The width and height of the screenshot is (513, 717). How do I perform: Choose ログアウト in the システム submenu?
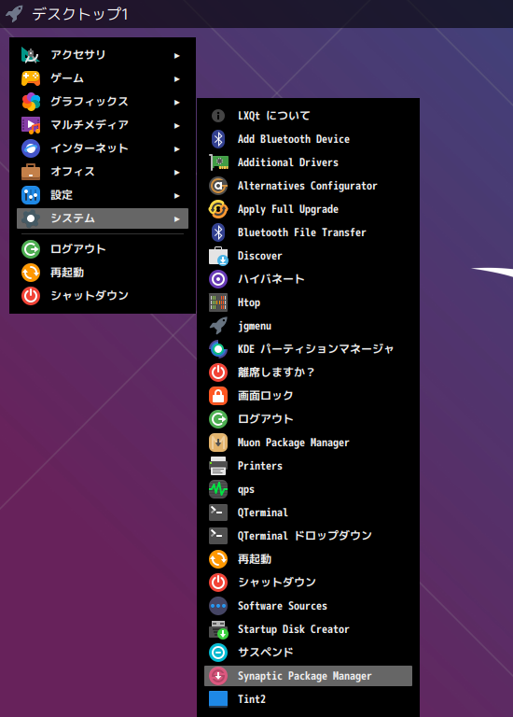[308, 419]
